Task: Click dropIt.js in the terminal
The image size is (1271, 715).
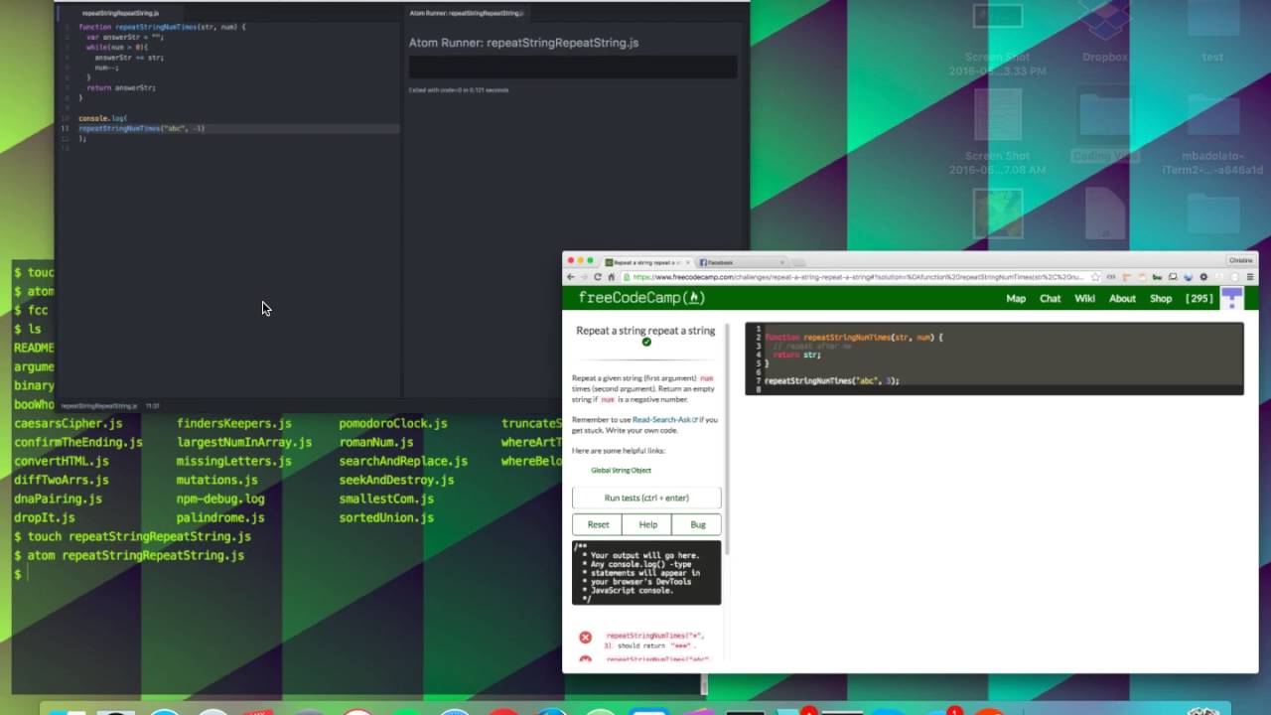Action: click(45, 517)
